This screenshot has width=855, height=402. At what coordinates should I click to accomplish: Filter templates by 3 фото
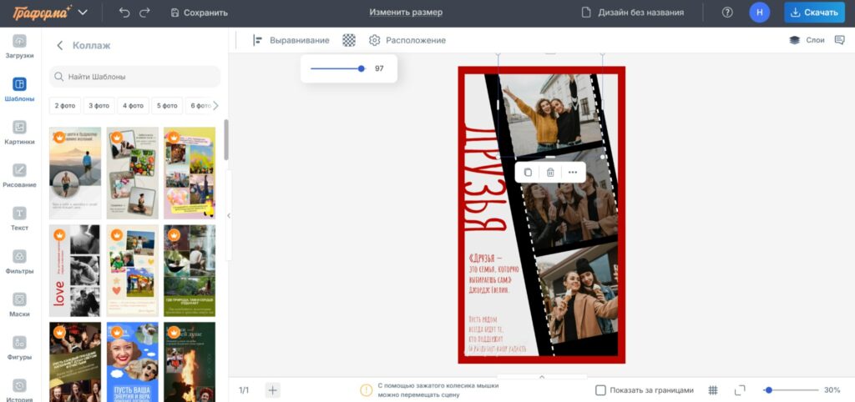tap(99, 106)
